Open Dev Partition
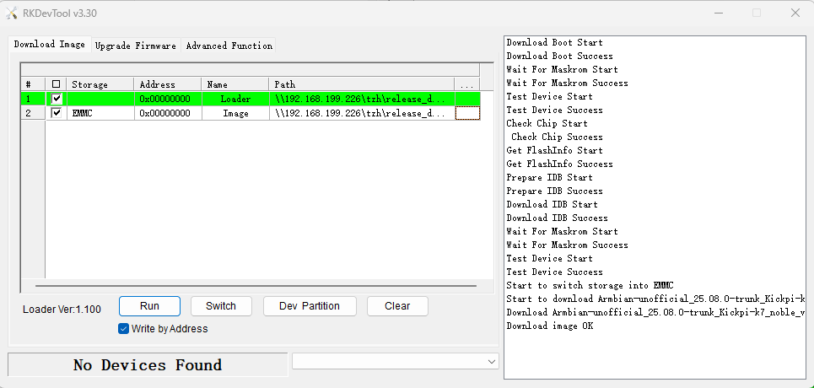 click(x=310, y=306)
